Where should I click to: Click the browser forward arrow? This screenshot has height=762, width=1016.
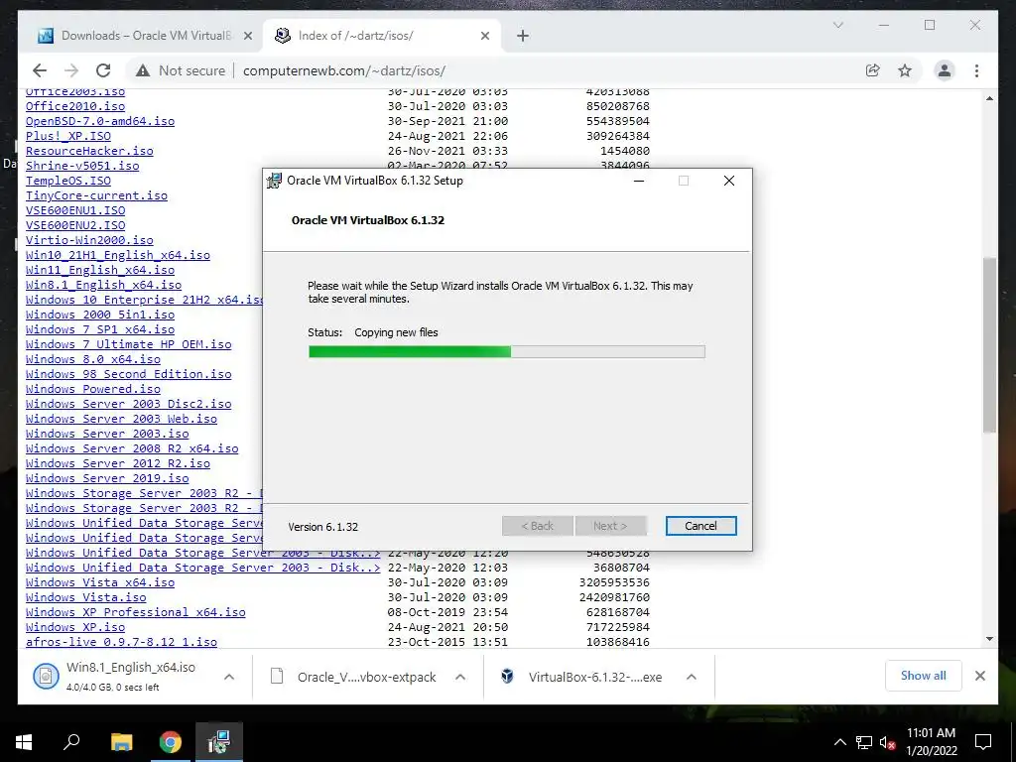tap(71, 70)
